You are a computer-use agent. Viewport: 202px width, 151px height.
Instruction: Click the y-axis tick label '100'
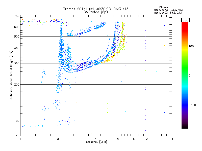coord(17,121)
